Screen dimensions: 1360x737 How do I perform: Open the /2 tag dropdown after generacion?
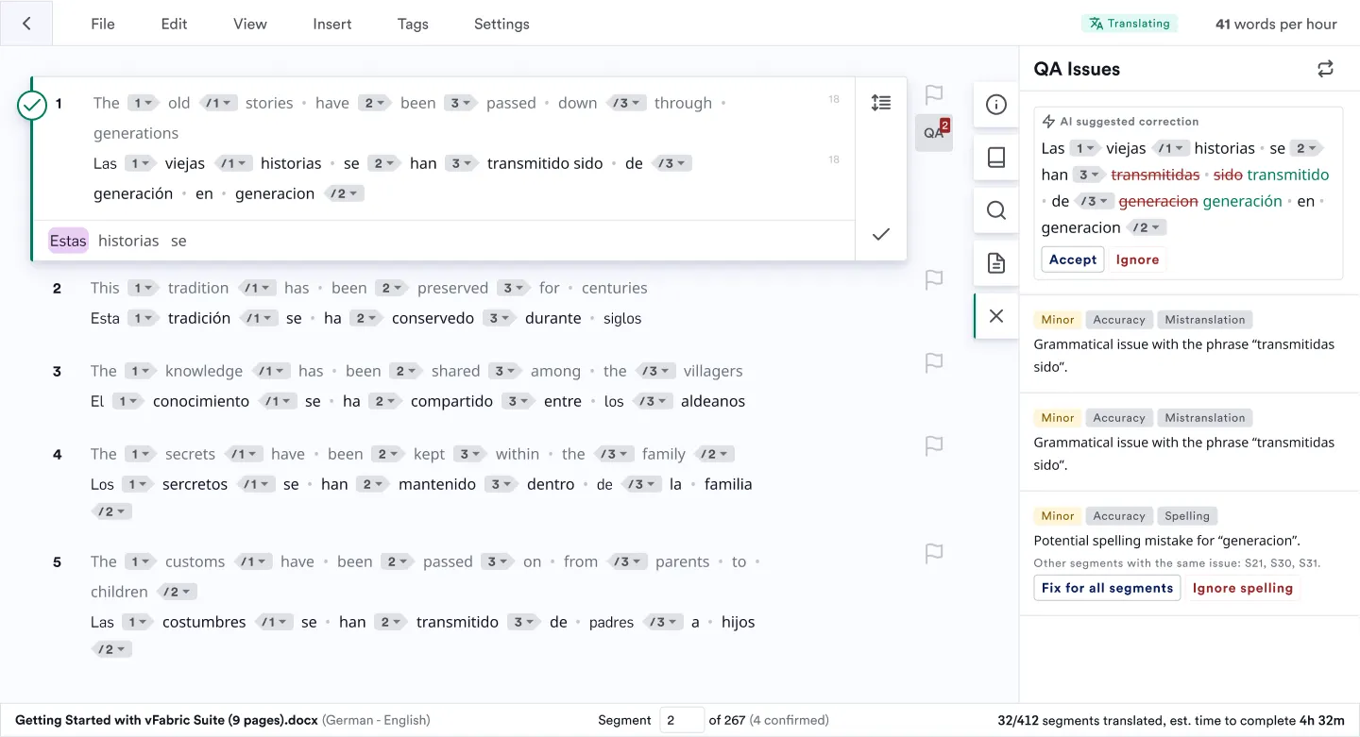point(345,193)
